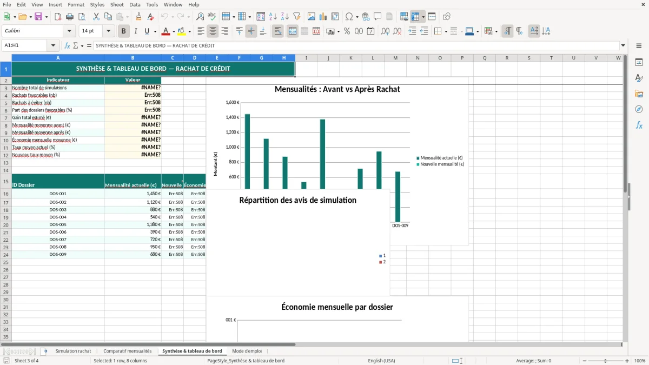Sort descending
649x365 pixels.
point(285,17)
